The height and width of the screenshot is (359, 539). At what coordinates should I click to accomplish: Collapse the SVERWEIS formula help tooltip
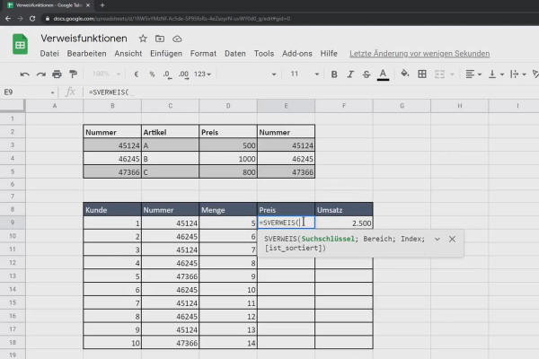437,239
